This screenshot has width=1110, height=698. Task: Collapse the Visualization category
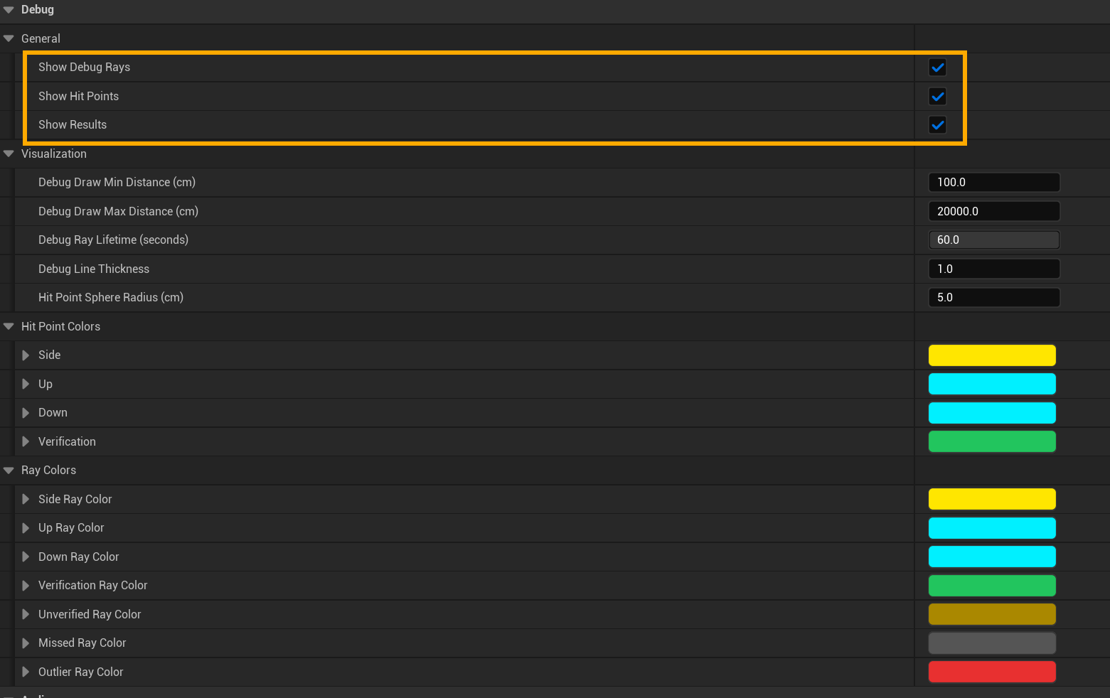coord(9,154)
